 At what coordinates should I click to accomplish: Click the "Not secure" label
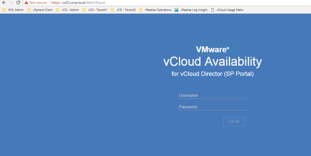38,2
